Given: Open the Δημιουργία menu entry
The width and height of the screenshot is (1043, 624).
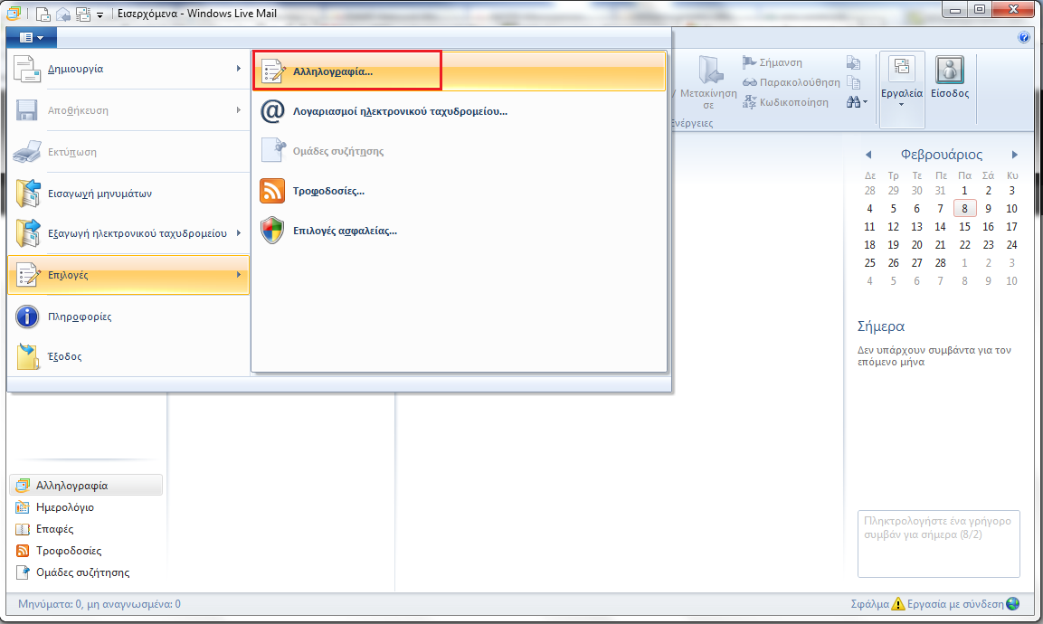Looking at the screenshot, I should coord(128,69).
